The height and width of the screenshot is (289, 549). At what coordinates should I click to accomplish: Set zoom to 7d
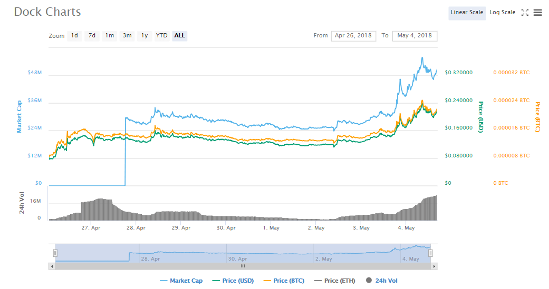92,36
